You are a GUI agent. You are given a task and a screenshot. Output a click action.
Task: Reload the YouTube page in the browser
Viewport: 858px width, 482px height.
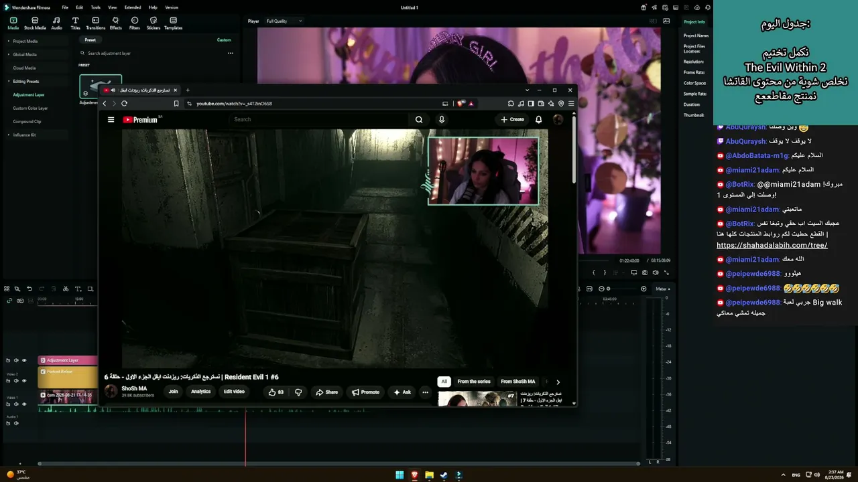(124, 104)
